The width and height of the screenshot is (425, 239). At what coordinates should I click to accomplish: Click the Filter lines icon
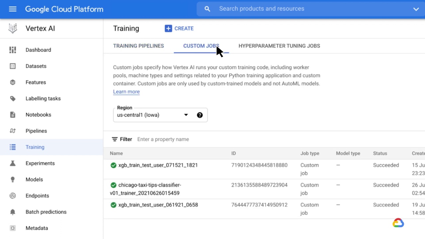[115, 139]
